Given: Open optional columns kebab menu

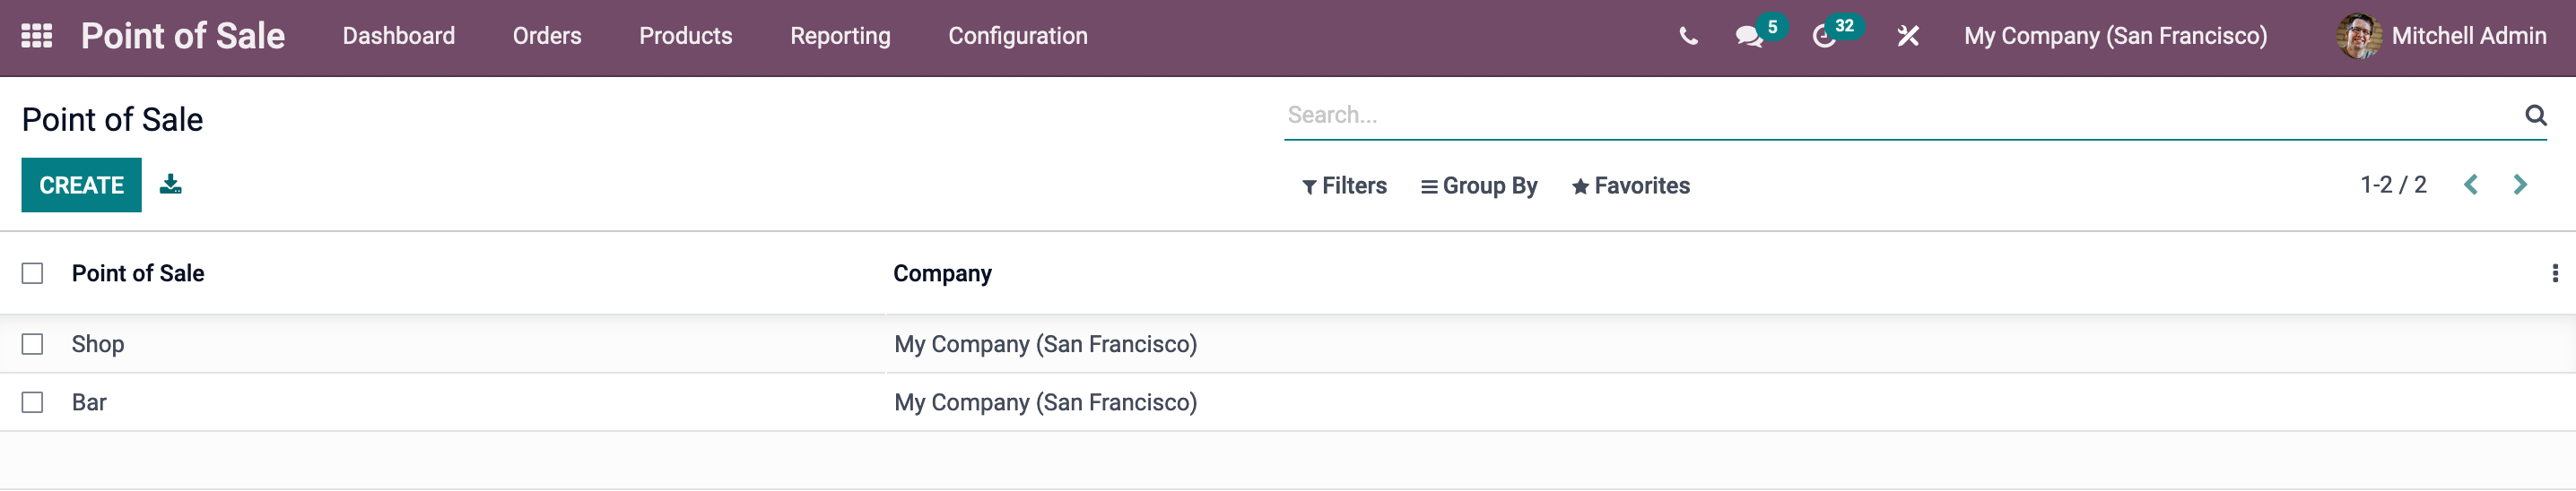Looking at the screenshot, I should pos(2554,273).
